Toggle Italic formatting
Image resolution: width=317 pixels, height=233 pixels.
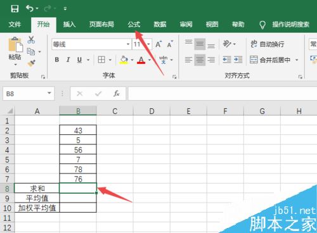coord(68,60)
